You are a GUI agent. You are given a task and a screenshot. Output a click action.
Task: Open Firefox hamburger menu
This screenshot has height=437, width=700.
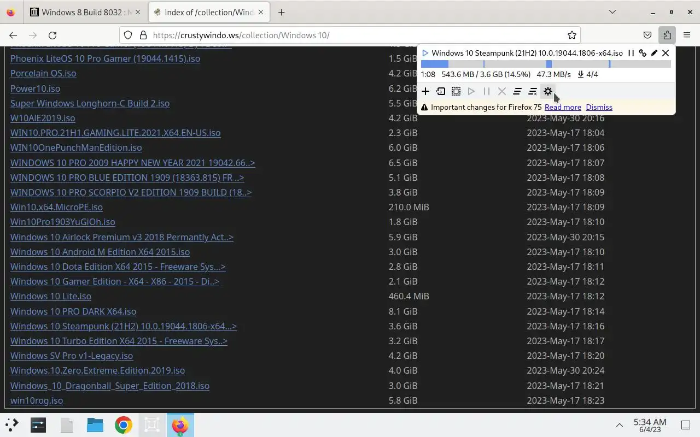(687, 35)
